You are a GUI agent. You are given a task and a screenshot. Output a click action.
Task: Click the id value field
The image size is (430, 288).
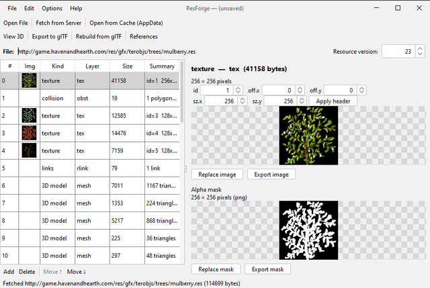217,90
